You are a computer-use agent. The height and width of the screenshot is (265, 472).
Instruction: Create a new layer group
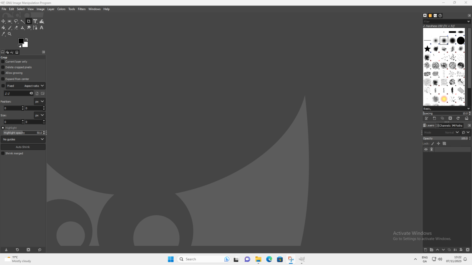(x=431, y=250)
